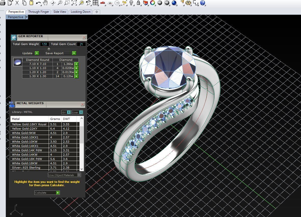This screenshot has width=301, height=217.
Task: Click green arrow for 1.20 X 1.20 row
Action: [76, 72]
